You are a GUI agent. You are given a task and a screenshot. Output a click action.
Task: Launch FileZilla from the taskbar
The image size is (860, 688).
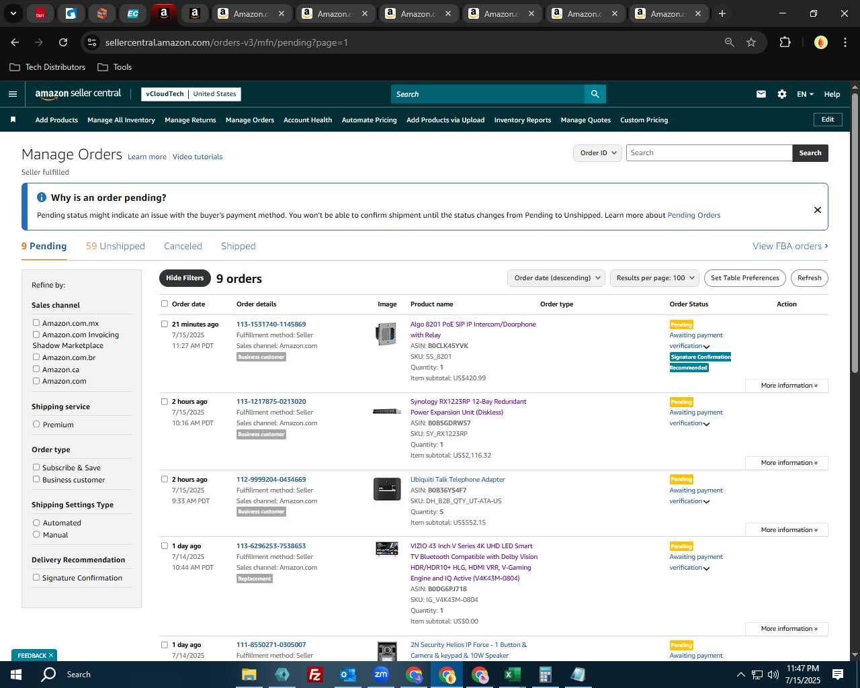coord(314,675)
